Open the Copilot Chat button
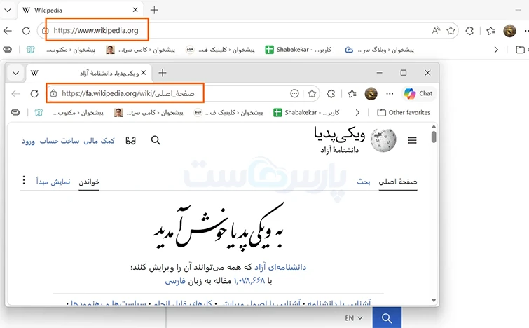This screenshot has width=529, height=328. pyautogui.click(x=418, y=93)
